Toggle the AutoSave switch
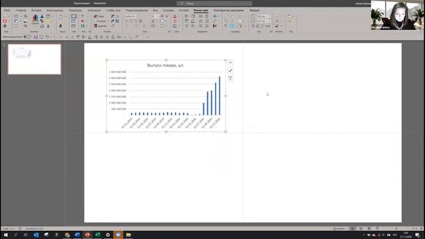Screen dimensions: 425x239 pos(27,37)
